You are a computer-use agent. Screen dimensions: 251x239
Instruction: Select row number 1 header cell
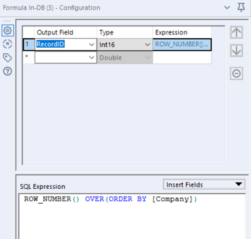(x=29, y=45)
